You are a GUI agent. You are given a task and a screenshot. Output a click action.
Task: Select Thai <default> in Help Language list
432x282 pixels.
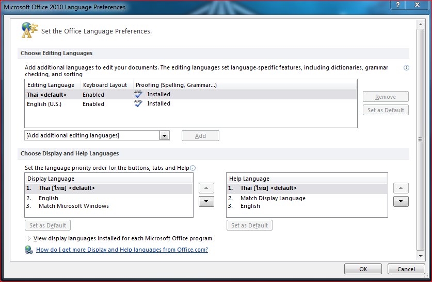(x=307, y=188)
